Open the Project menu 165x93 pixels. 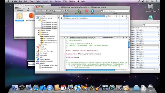(38, 1)
